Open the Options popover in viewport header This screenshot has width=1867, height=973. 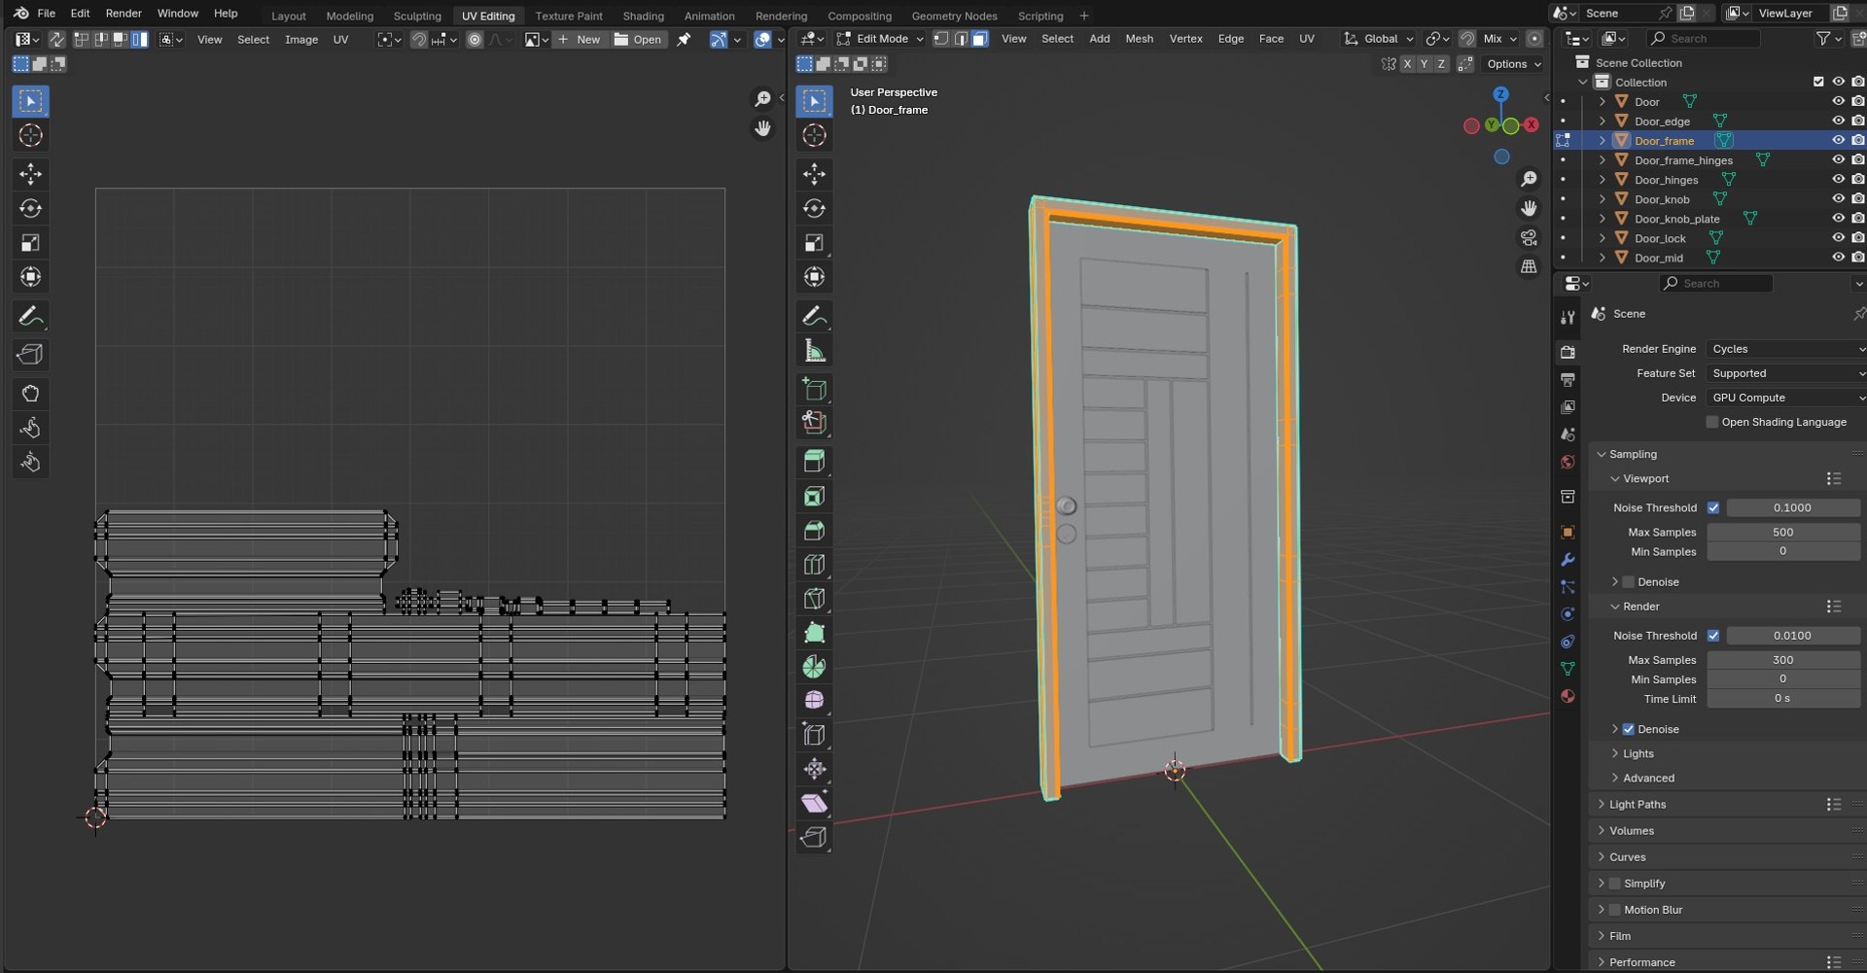pyautogui.click(x=1514, y=64)
